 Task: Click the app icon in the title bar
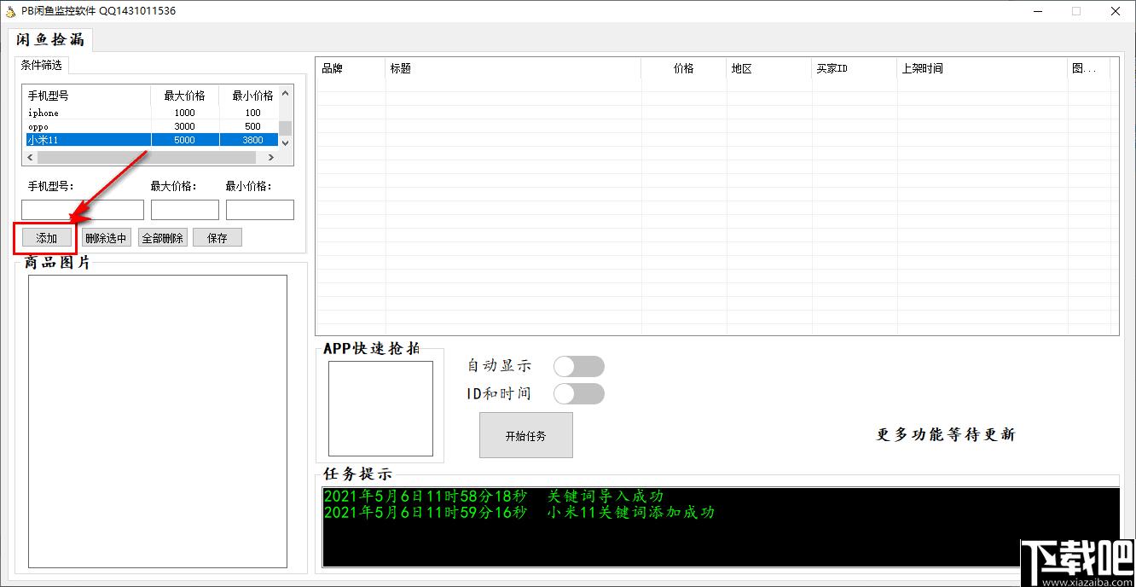click(x=10, y=11)
